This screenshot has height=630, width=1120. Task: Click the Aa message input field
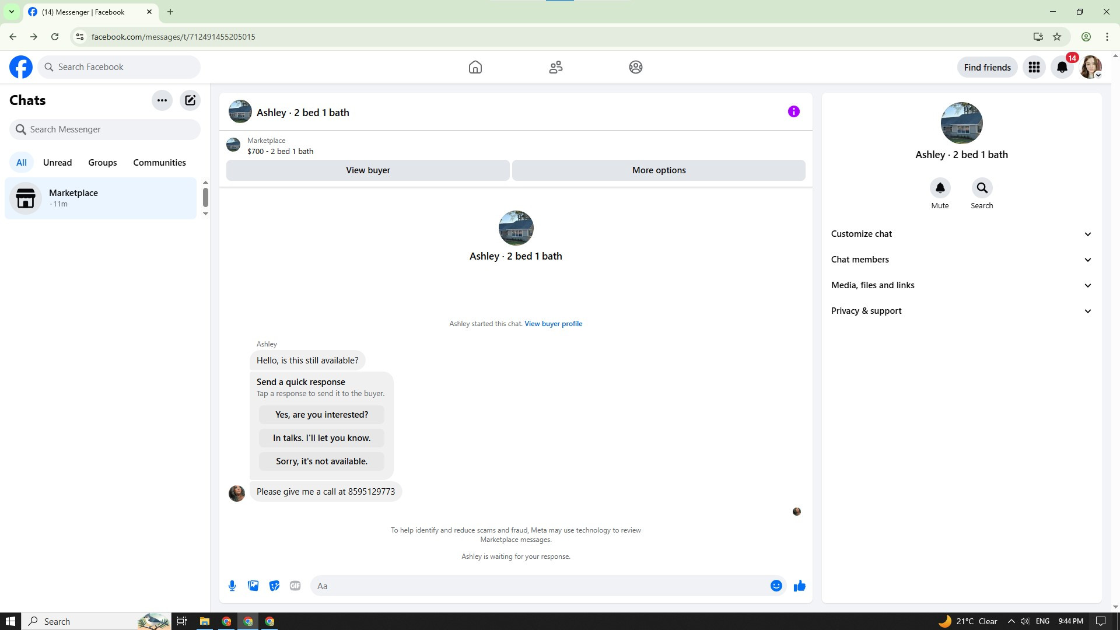coord(540,586)
